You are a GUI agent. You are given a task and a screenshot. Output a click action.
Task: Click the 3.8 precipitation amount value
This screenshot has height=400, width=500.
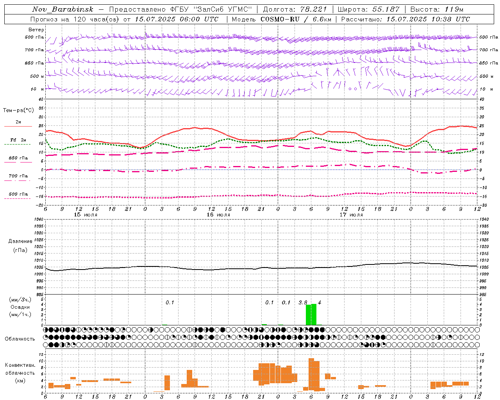(x=303, y=302)
